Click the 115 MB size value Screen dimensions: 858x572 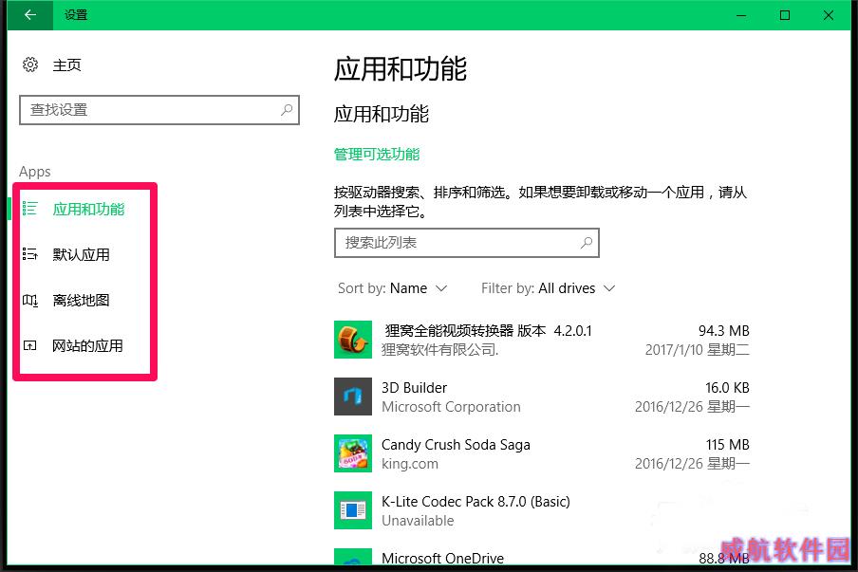[x=727, y=445]
